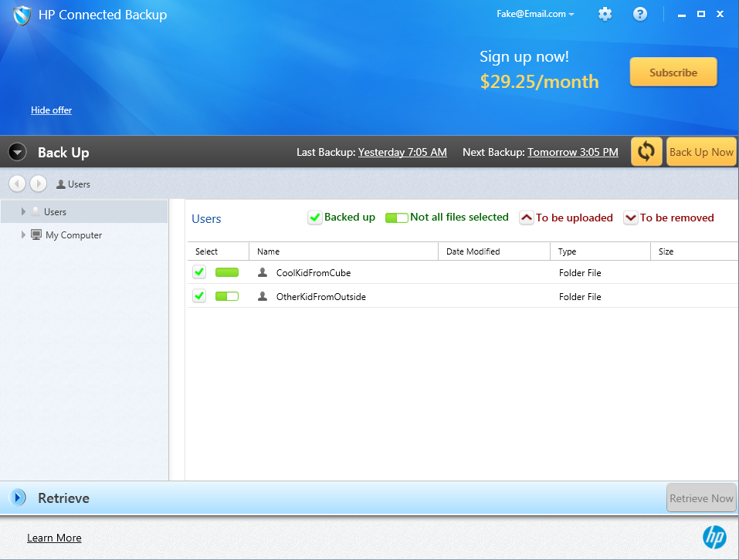Click the Hide offer link
This screenshot has height=560, width=739.
(x=52, y=110)
